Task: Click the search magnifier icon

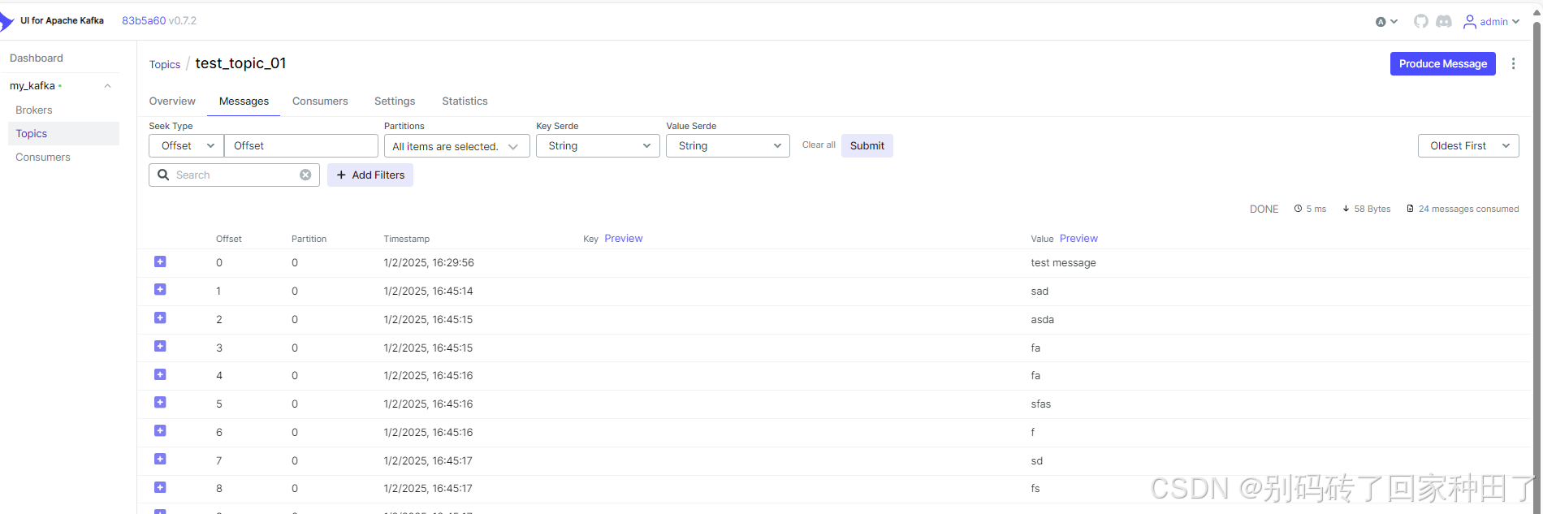Action: [163, 175]
